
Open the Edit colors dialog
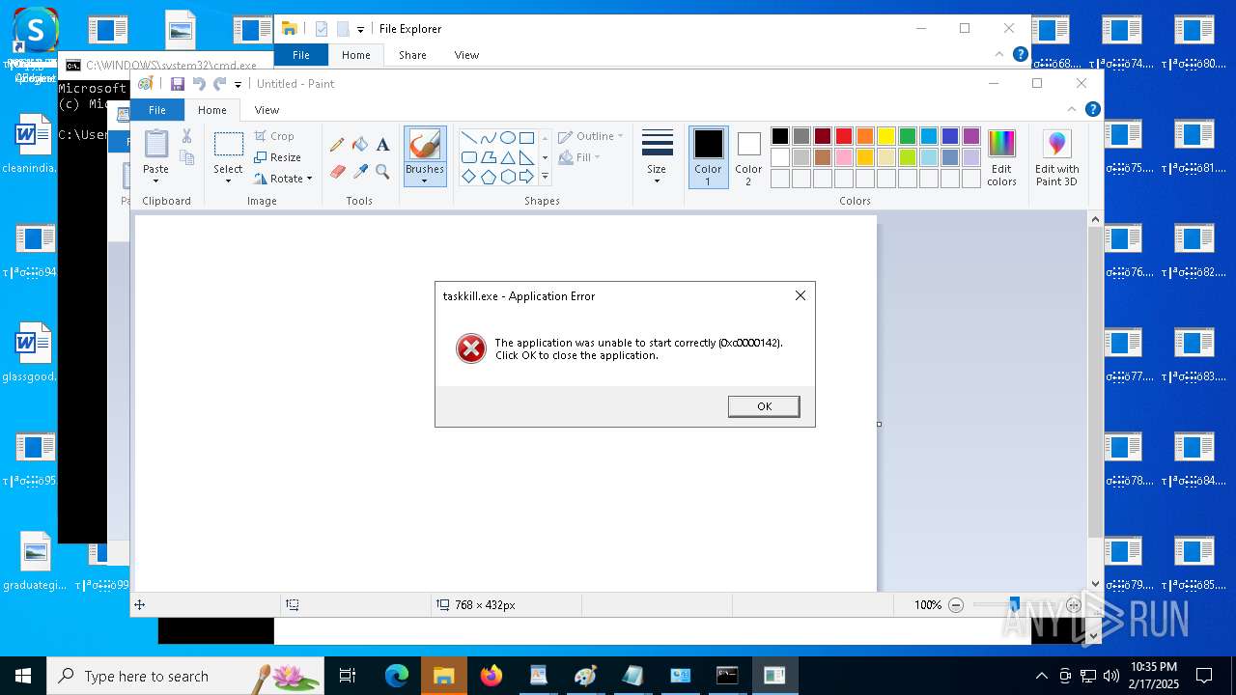[1001, 157]
